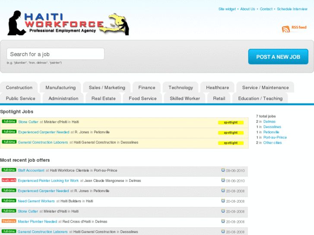The image size is (314, 235).
Task: Click the date 09-06-2010 text
Action: 235,171
